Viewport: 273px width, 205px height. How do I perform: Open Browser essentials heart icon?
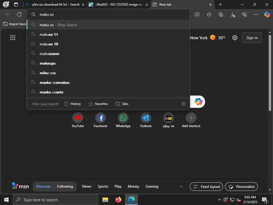tap(244, 14)
